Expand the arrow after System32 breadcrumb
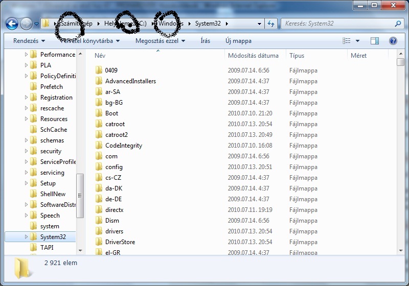This screenshot has height=286, width=409. pyautogui.click(x=226, y=23)
